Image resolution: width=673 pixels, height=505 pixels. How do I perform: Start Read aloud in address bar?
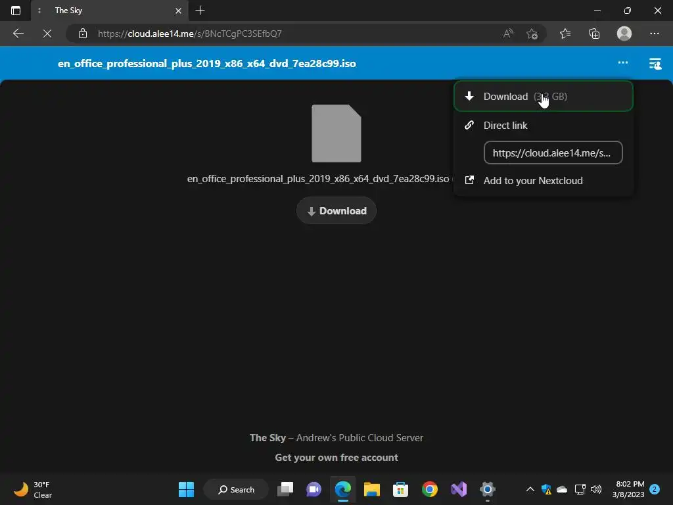point(508,34)
